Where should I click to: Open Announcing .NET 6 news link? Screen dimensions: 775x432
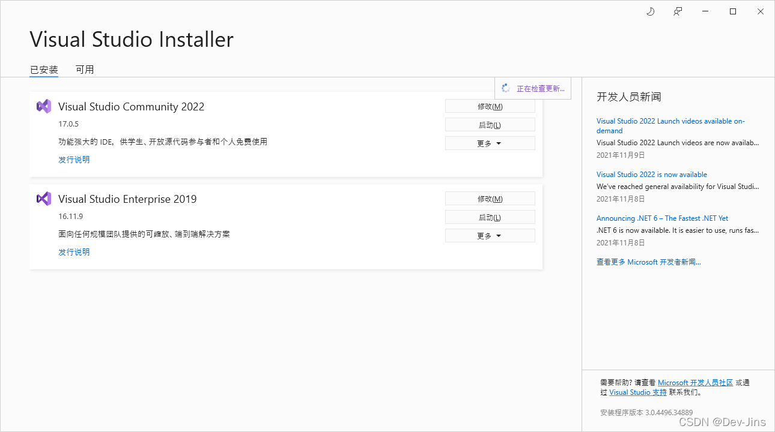click(662, 218)
